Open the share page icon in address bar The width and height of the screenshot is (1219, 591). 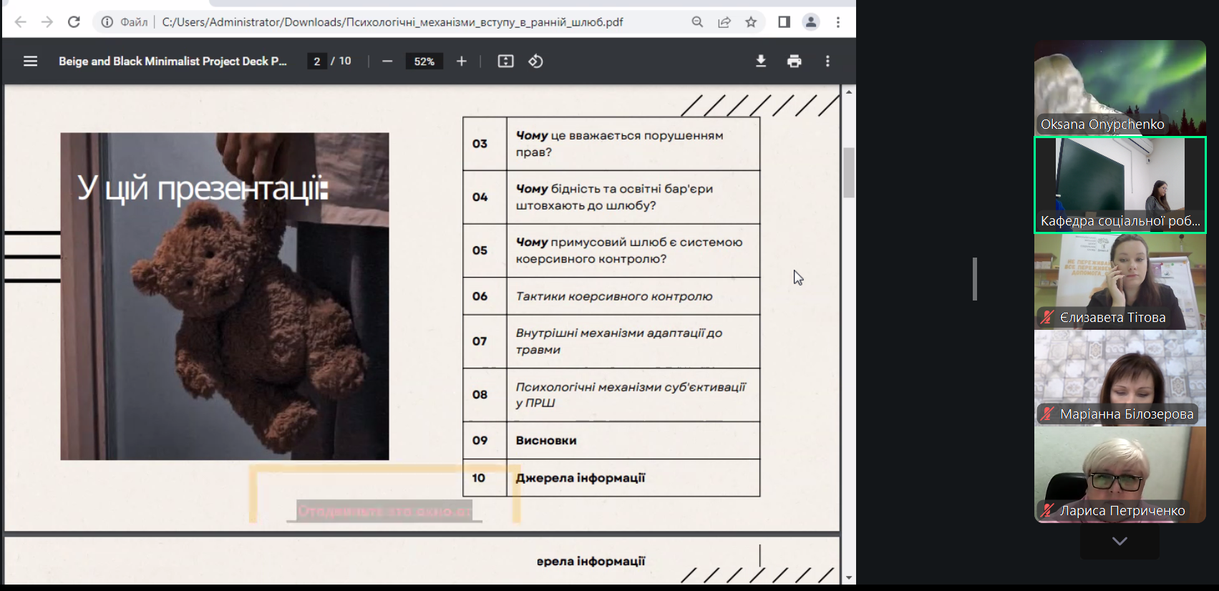tap(724, 22)
